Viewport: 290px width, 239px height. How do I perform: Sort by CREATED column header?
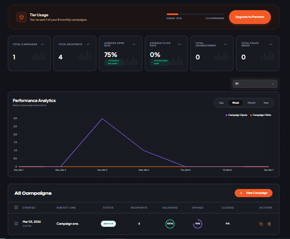click(29, 208)
